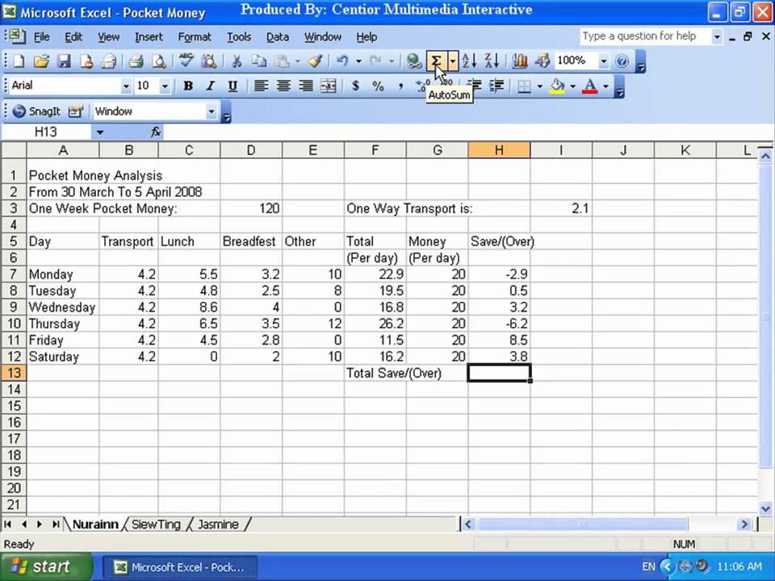Click the SnagIt capture button
Image resolution: width=775 pixels, height=581 pixels.
coord(36,111)
